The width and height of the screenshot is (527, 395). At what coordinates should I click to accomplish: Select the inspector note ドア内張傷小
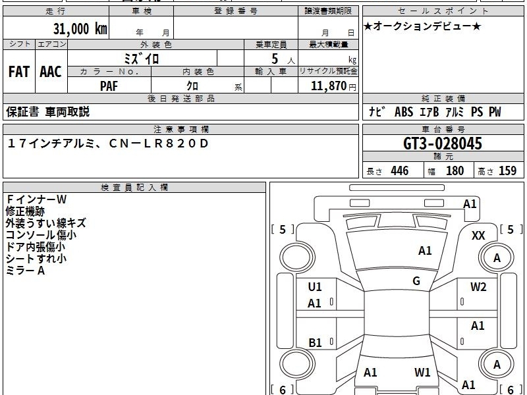click(x=36, y=246)
